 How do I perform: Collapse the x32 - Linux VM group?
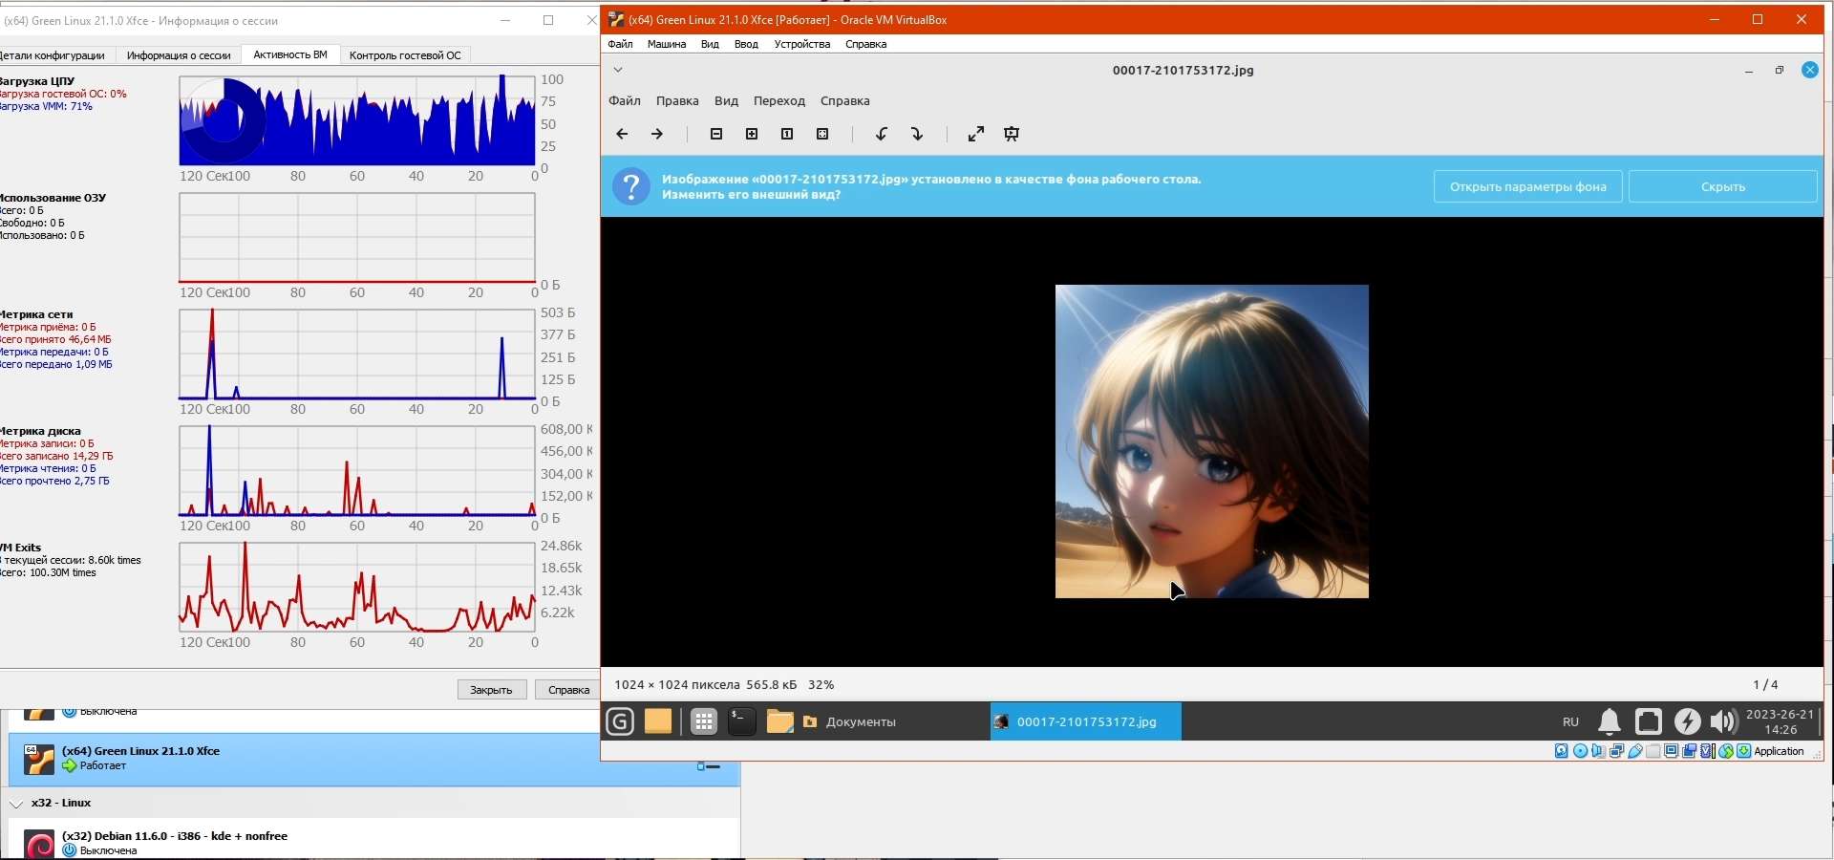click(16, 804)
